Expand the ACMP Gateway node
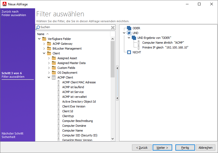This screenshot has height=153, width=218. pyautogui.click(x=44, y=44)
